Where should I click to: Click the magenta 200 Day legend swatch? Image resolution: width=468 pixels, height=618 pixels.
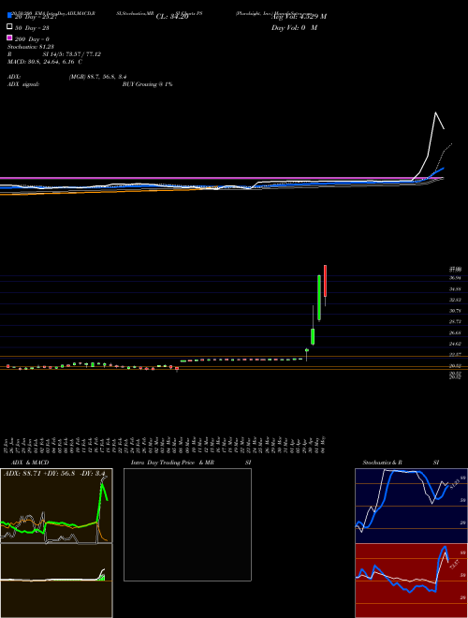(x=9, y=37)
